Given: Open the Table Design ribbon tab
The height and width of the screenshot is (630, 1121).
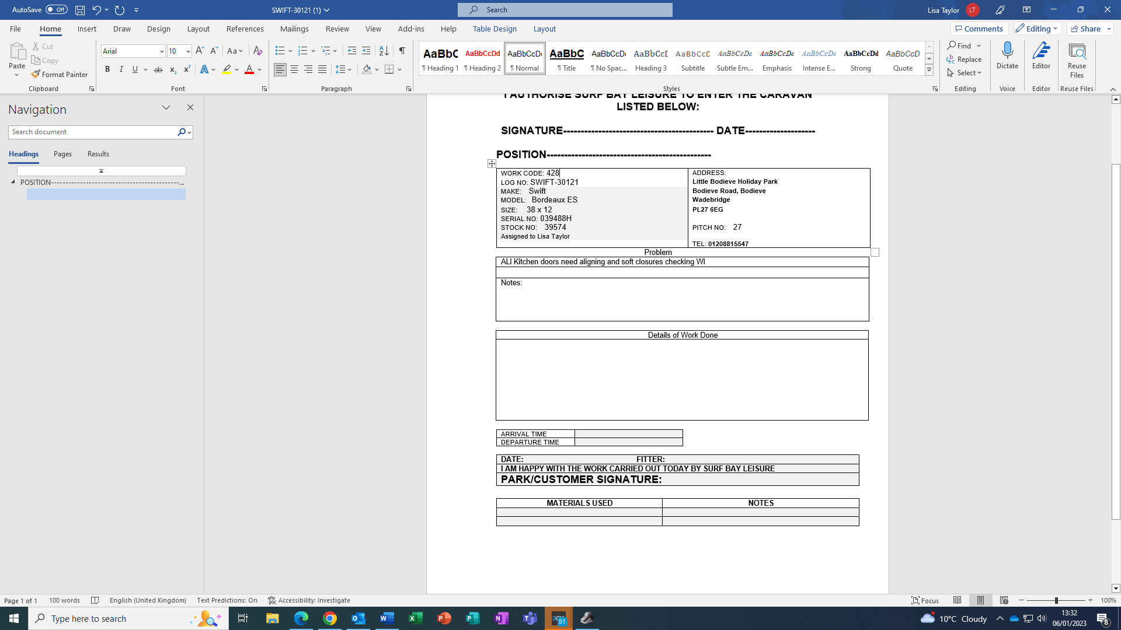Looking at the screenshot, I should pos(495,29).
